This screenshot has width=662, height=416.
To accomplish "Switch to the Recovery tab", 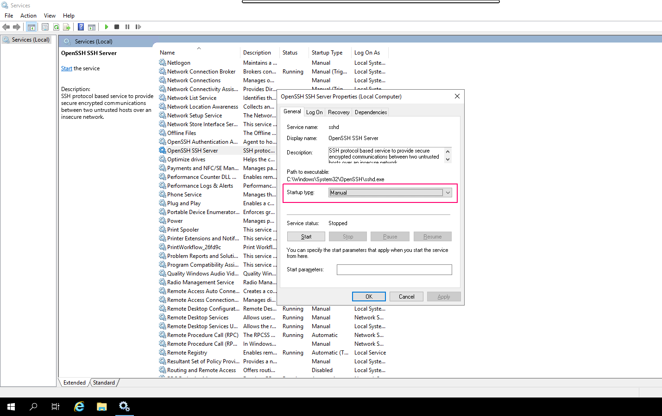I will pos(339,112).
